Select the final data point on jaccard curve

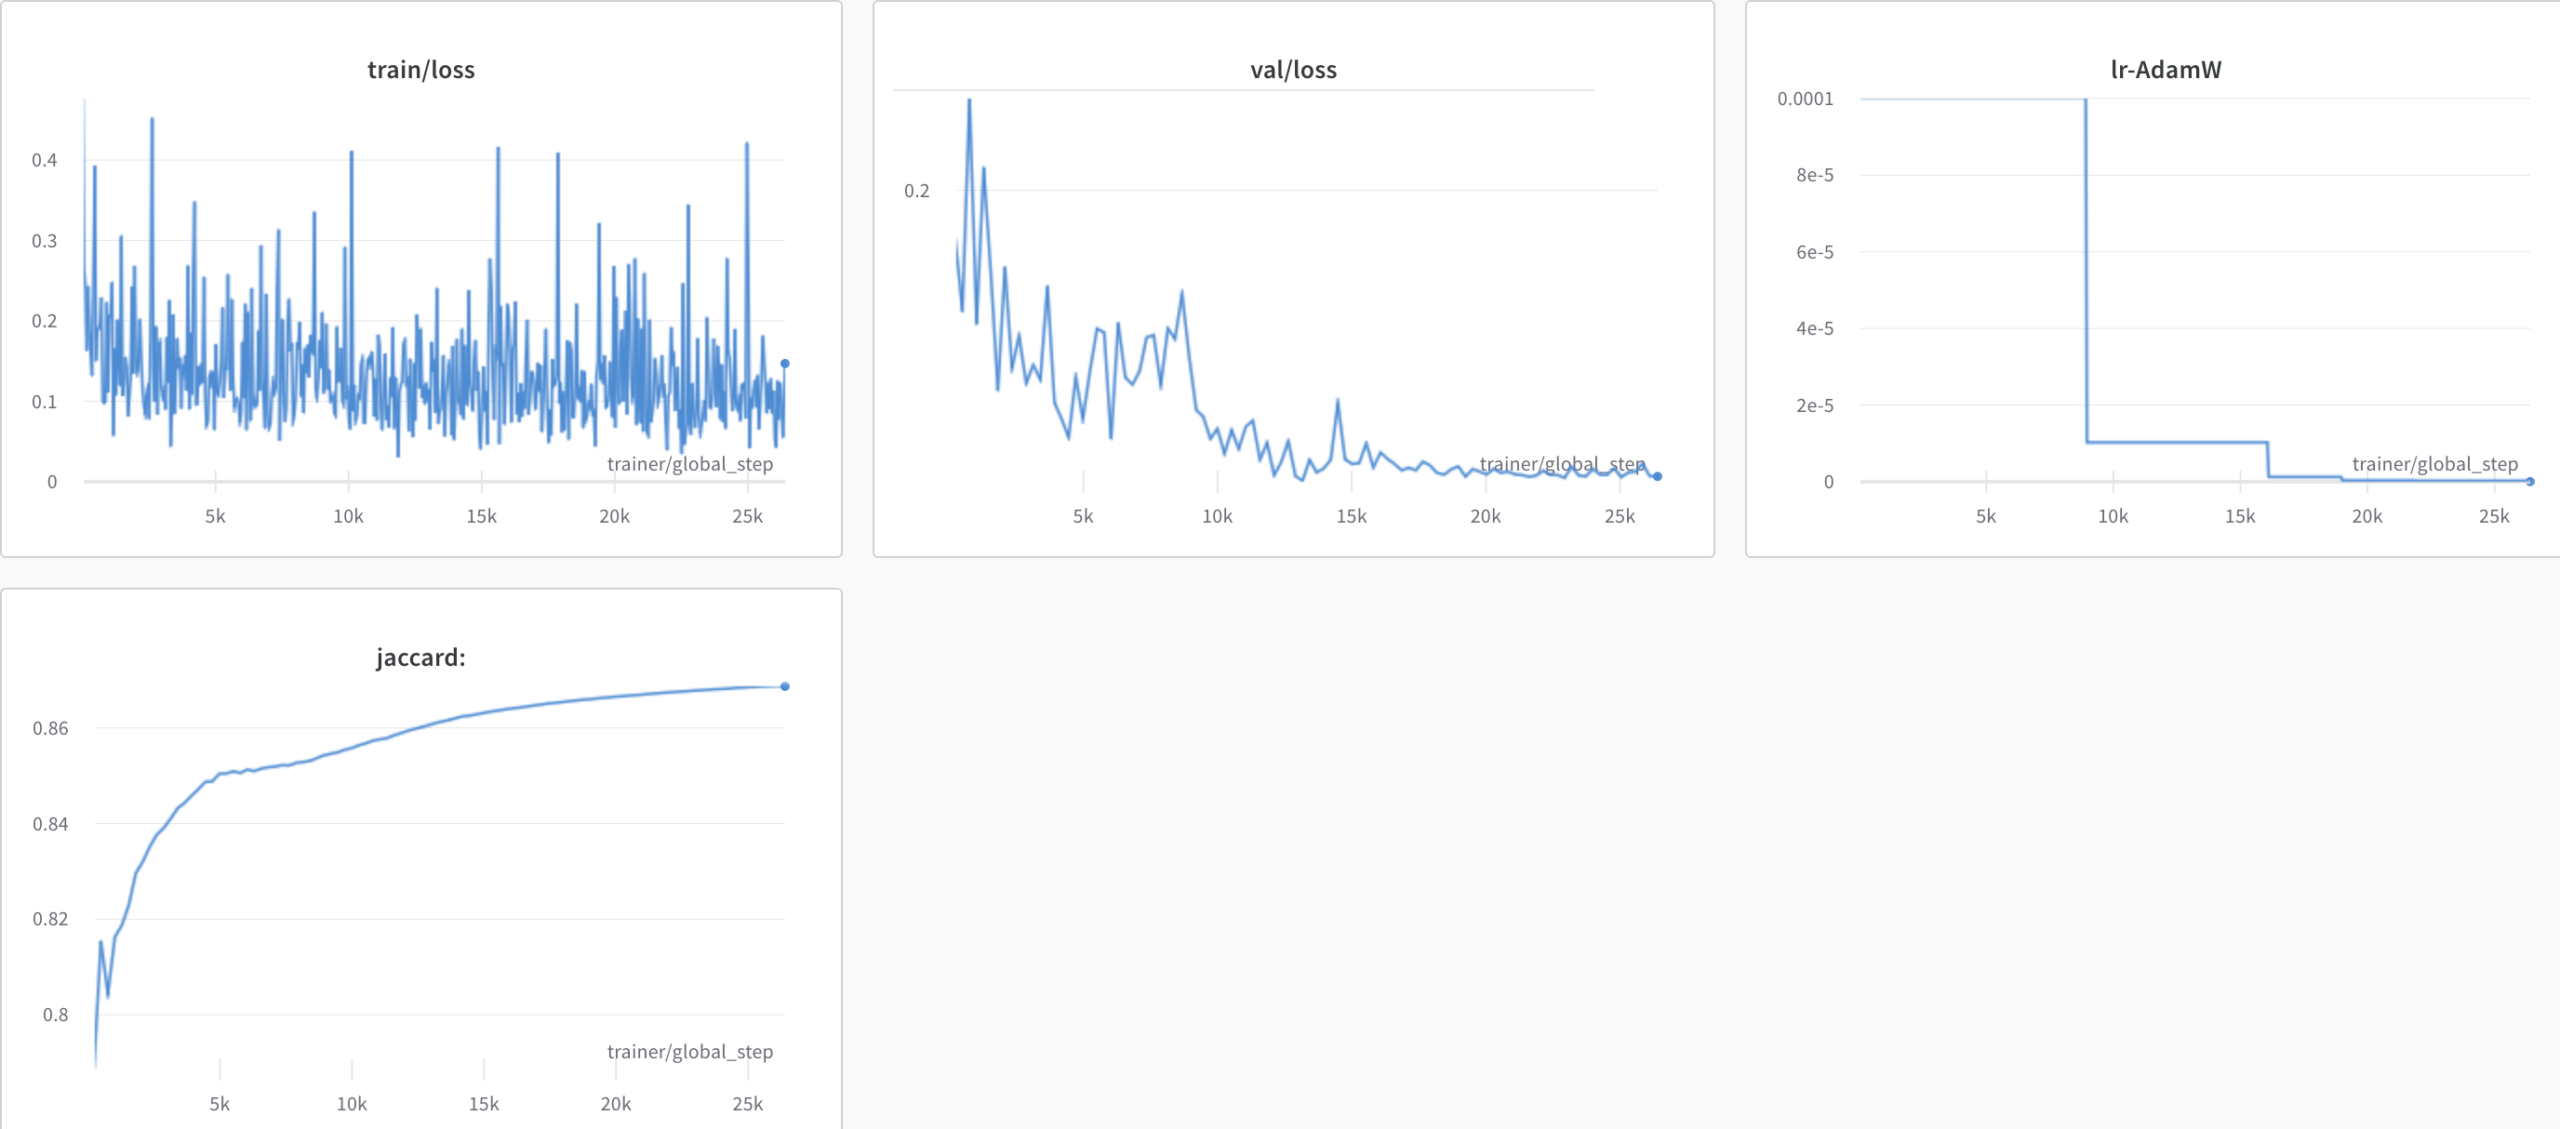[x=785, y=686]
